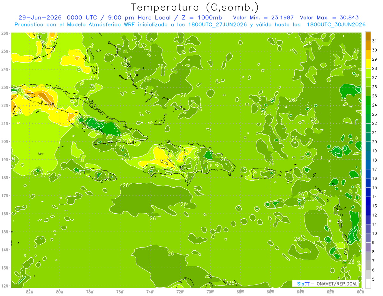Pick the purple color bar segment between 9 and 10

pyautogui.click(x=368, y=238)
